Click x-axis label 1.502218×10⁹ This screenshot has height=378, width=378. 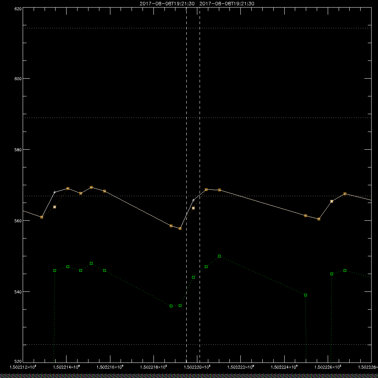[x=154, y=367]
